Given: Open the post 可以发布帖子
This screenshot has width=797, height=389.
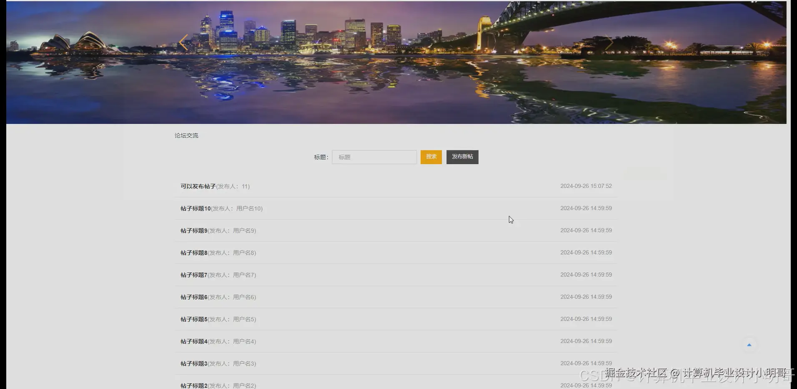Looking at the screenshot, I should coord(198,186).
